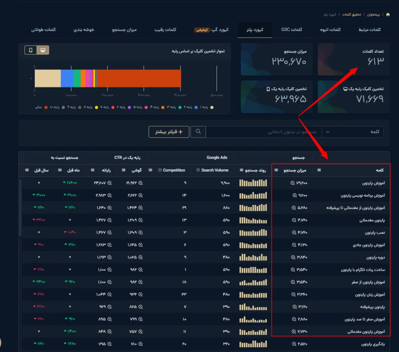Open the ماه قبل column menu icon
The height and width of the screenshot is (352, 399).
pos(60,170)
